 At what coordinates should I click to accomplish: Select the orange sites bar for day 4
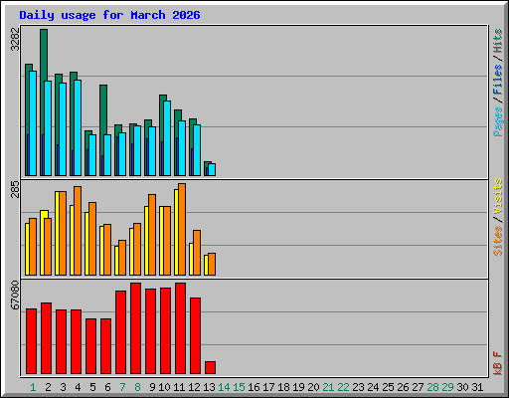coord(78,231)
